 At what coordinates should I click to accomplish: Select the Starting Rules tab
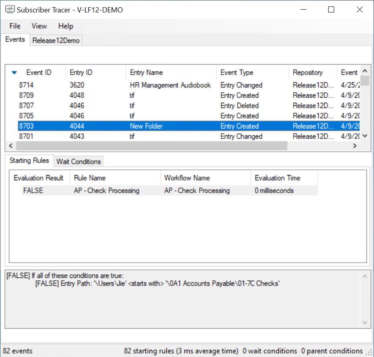[29, 161]
